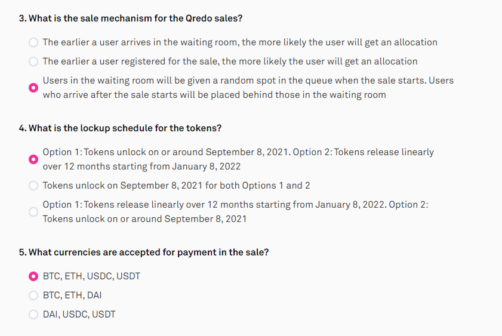The width and height of the screenshot is (502, 336).
Task: Click answer text about random spot in queue
Action: pos(248,88)
